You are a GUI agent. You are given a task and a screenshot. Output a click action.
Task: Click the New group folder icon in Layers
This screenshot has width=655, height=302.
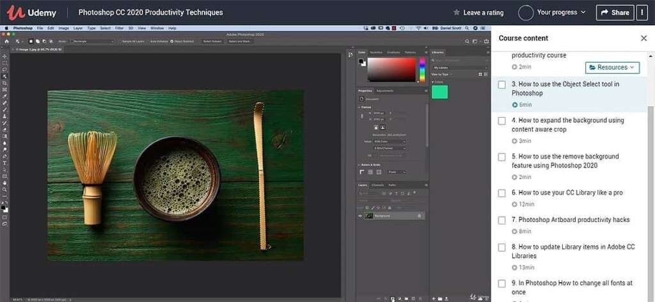click(x=406, y=299)
